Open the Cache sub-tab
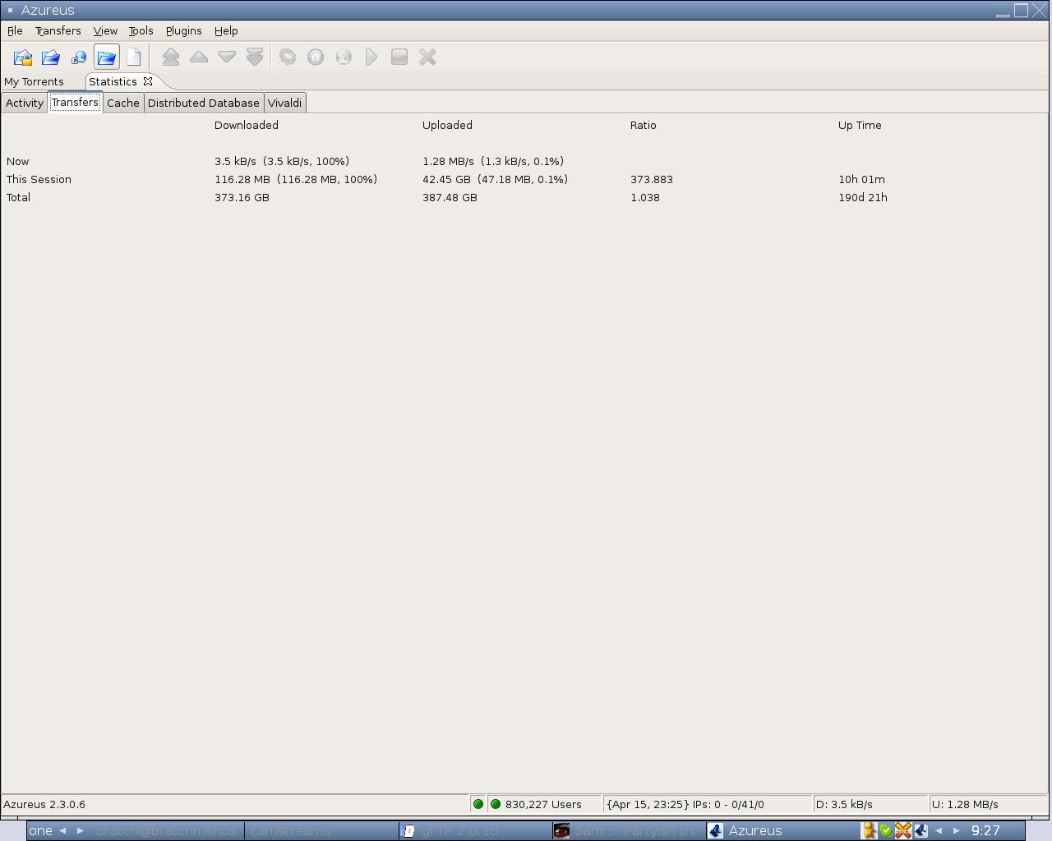The height and width of the screenshot is (841, 1052). pyautogui.click(x=123, y=103)
